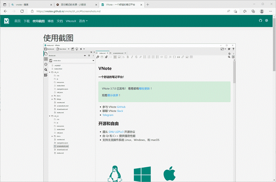Open VNoteX link in the navbar
Viewport: 276px width, 182px height.
[x=71, y=21]
